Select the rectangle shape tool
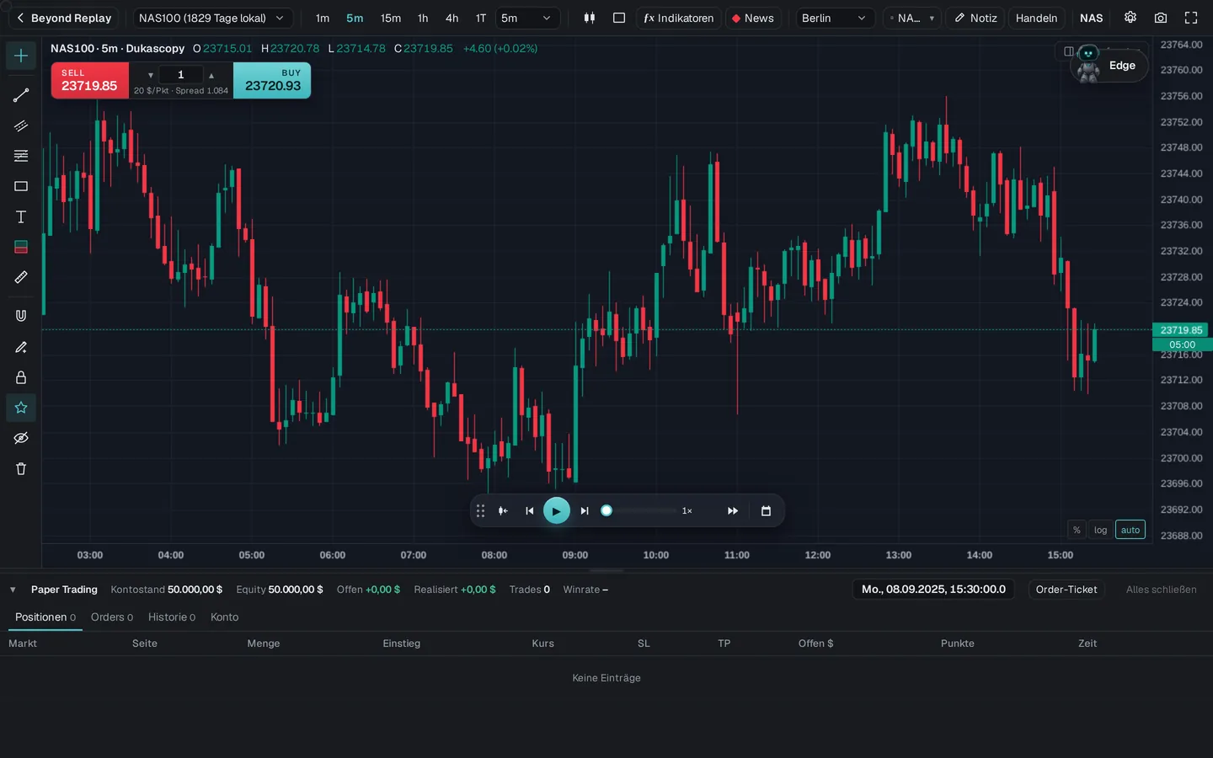The width and height of the screenshot is (1213, 758). [21, 186]
